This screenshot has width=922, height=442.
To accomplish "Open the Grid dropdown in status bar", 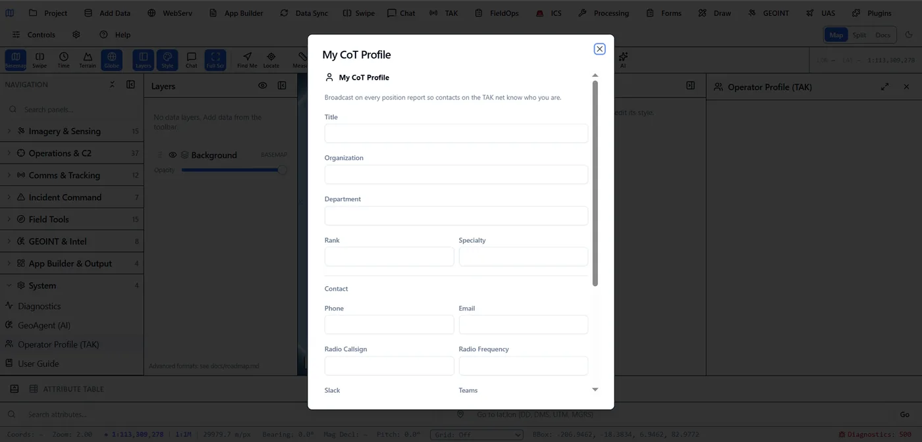I will (x=477, y=435).
